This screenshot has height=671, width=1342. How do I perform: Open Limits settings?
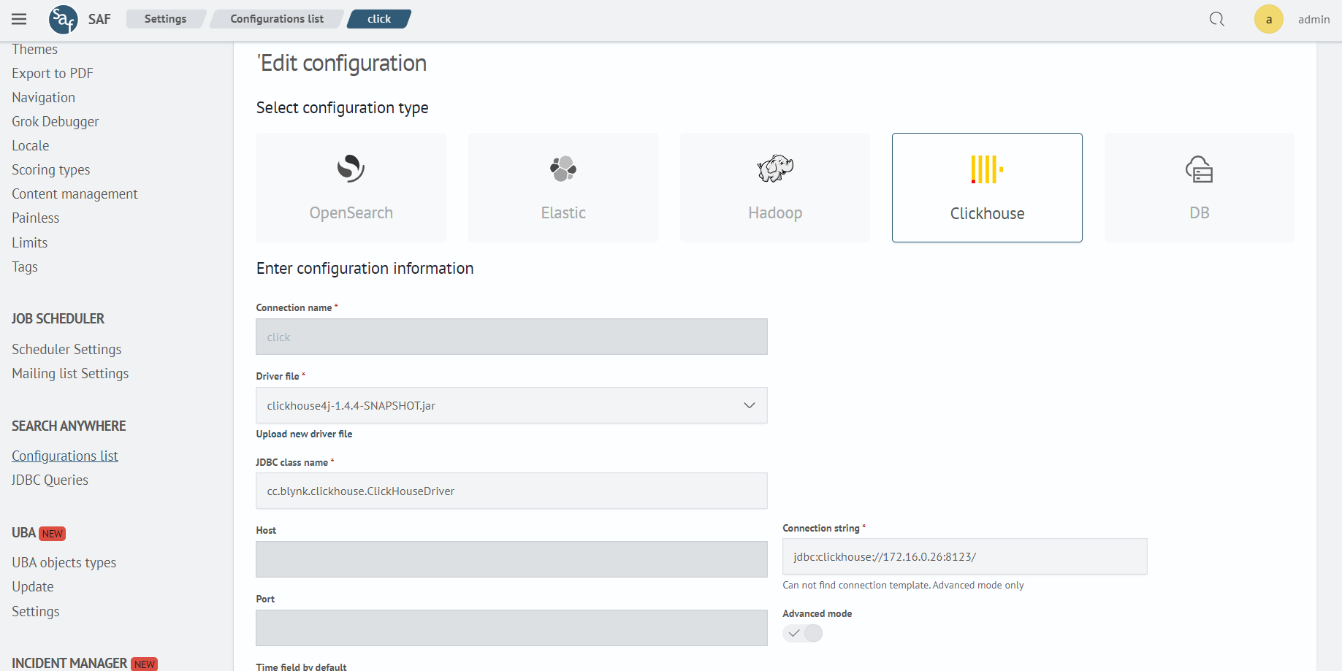point(29,243)
